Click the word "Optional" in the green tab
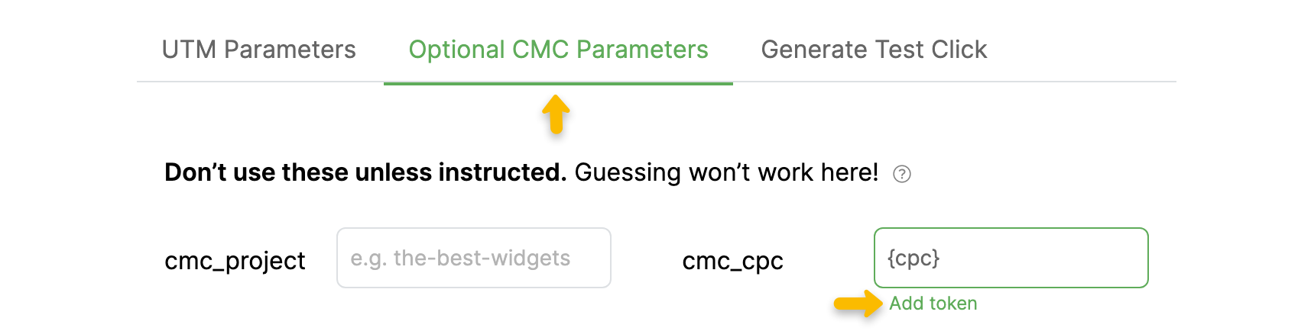The width and height of the screenshot is (1298, 331). 456,50
